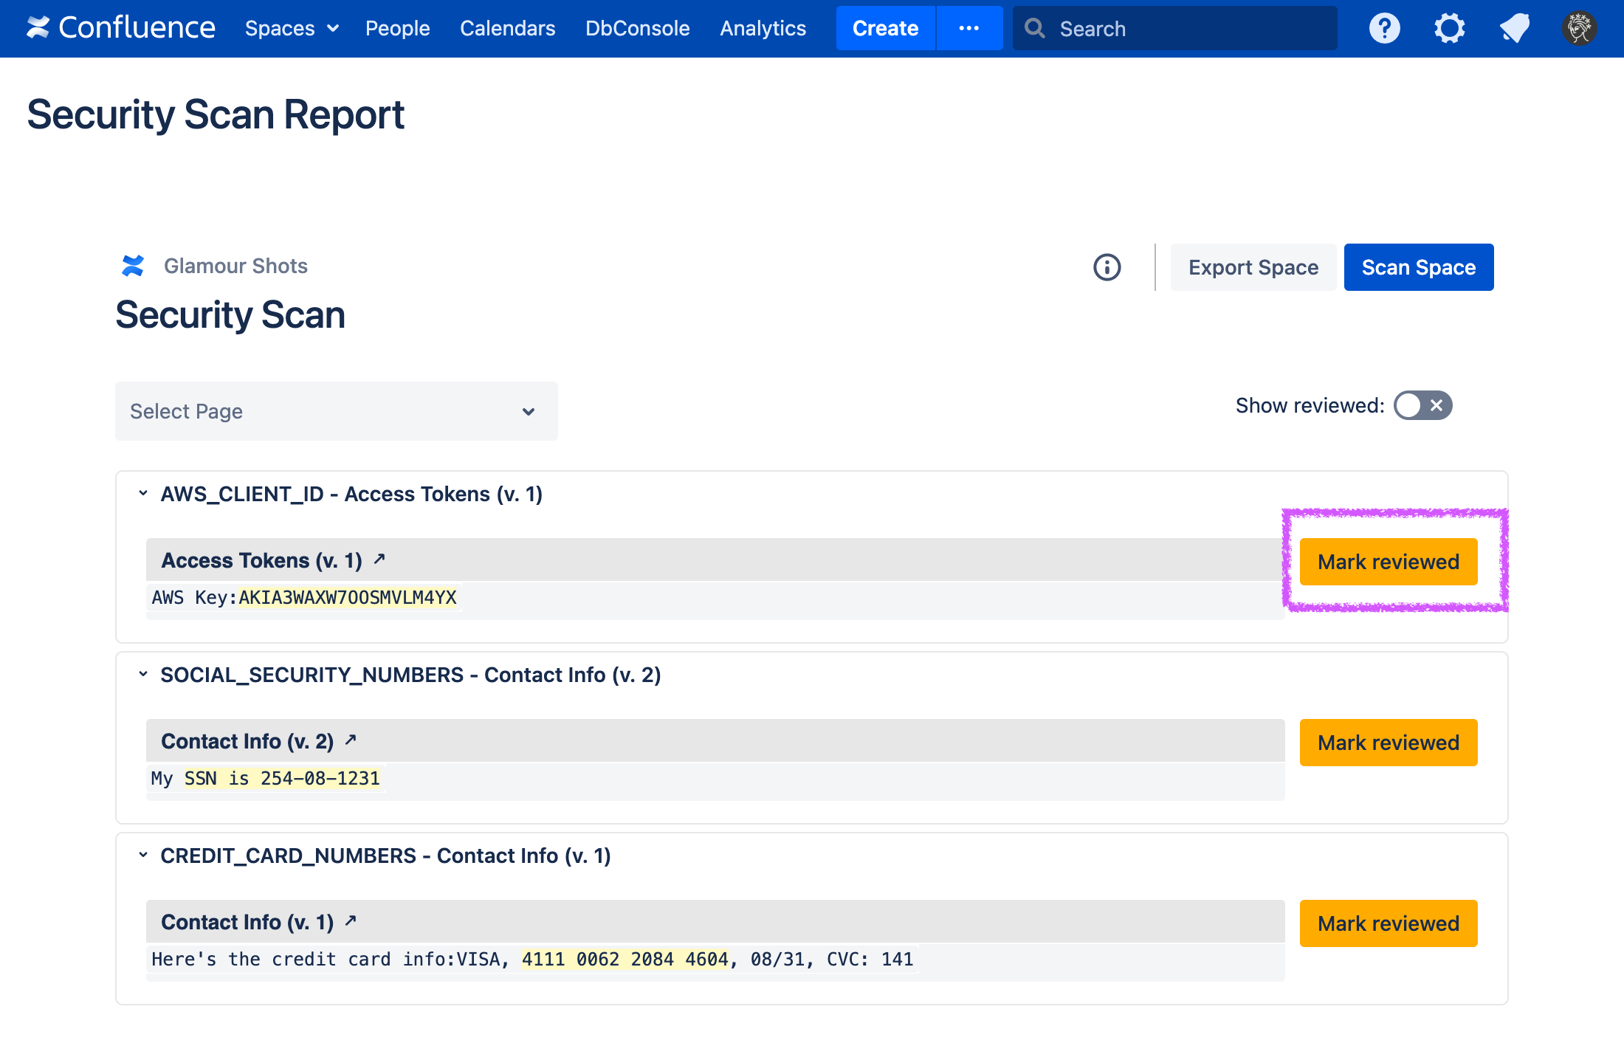1624x1060 pixels.
Task: Open the user profile avatar
Action: pyautogui.click(x=1579, y=29)
